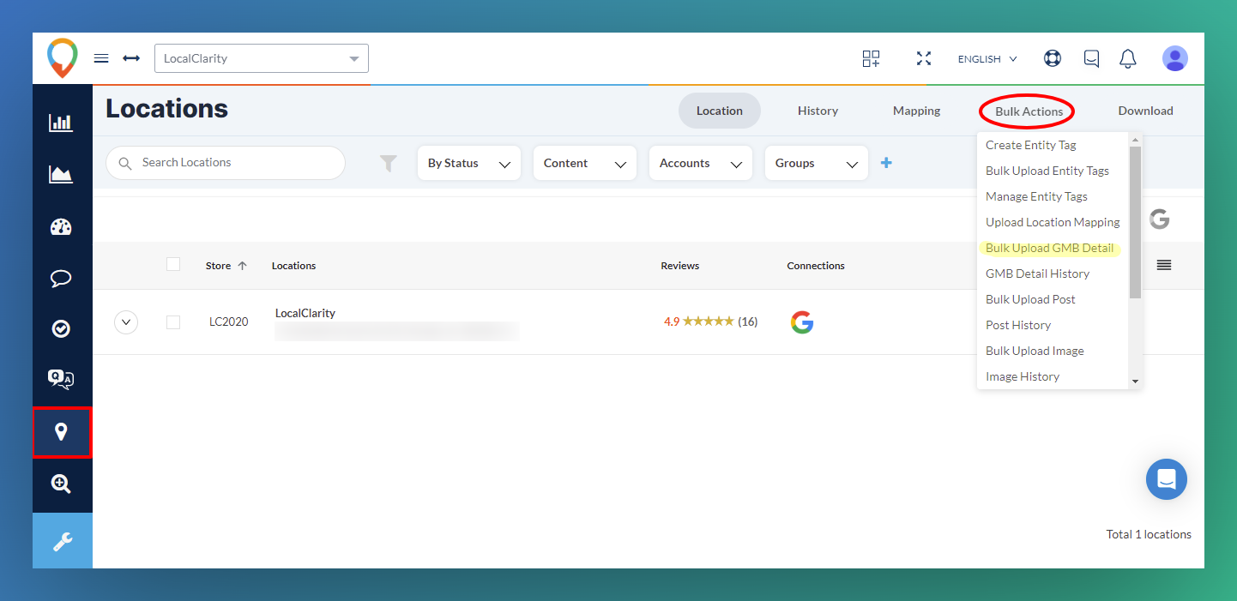Click the menu scrollbar down arrow

1135,382
